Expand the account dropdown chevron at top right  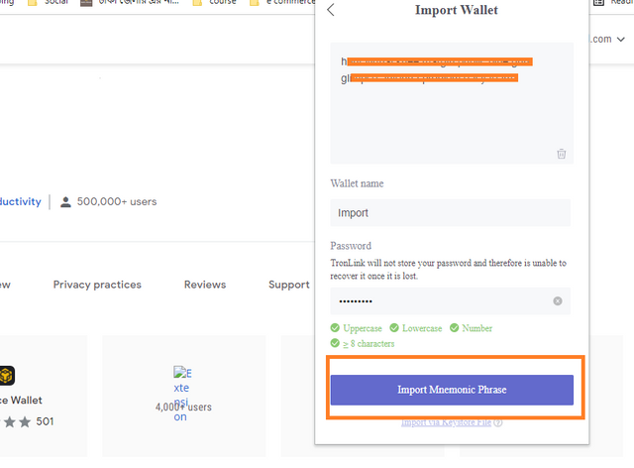[620, 41]
